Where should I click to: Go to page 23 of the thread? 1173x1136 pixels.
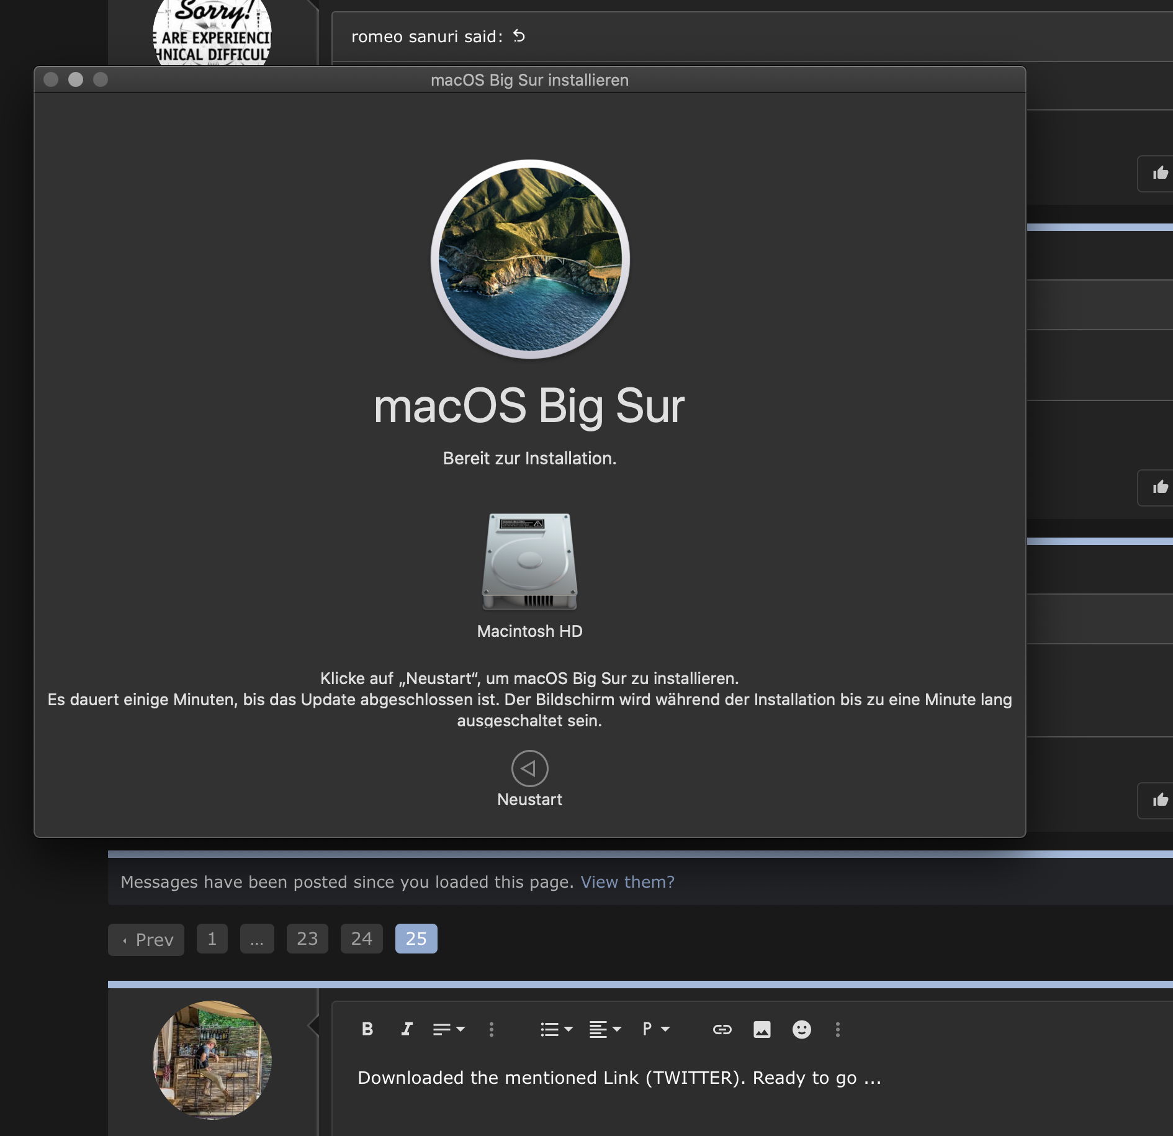click(x=307, y=939)
